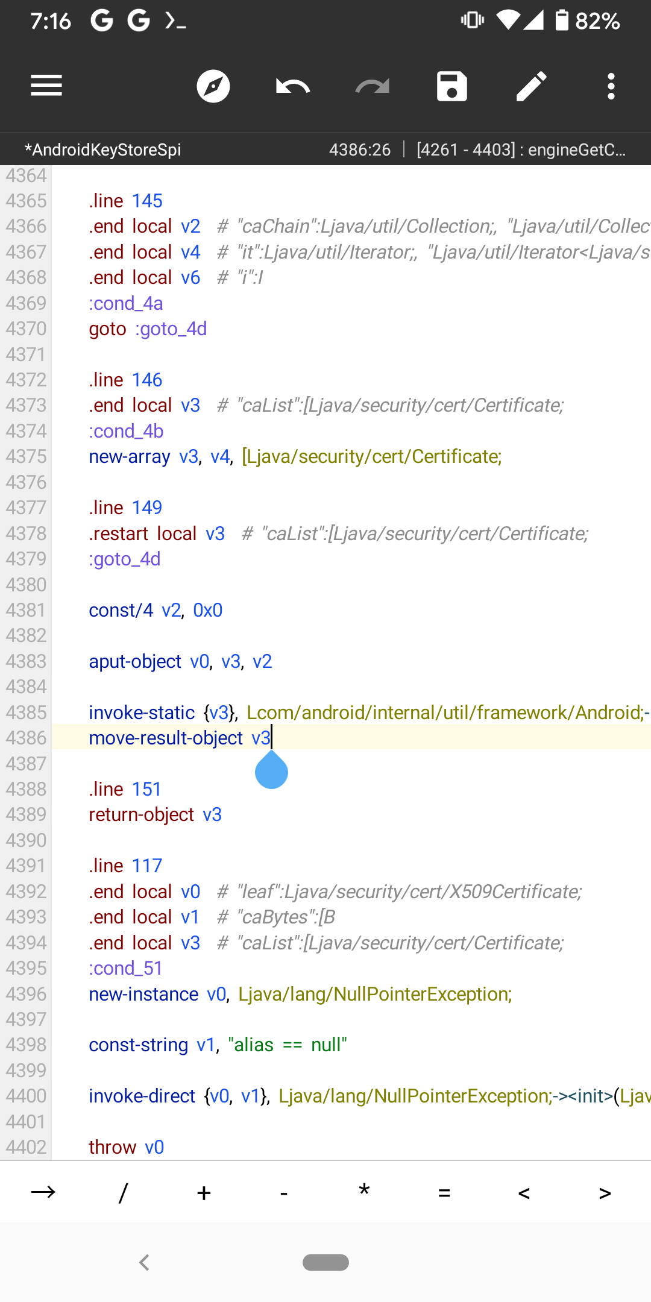651x1302 pixels.
Task: Tap the home pill gesture bar
Action: point(325,1262)
